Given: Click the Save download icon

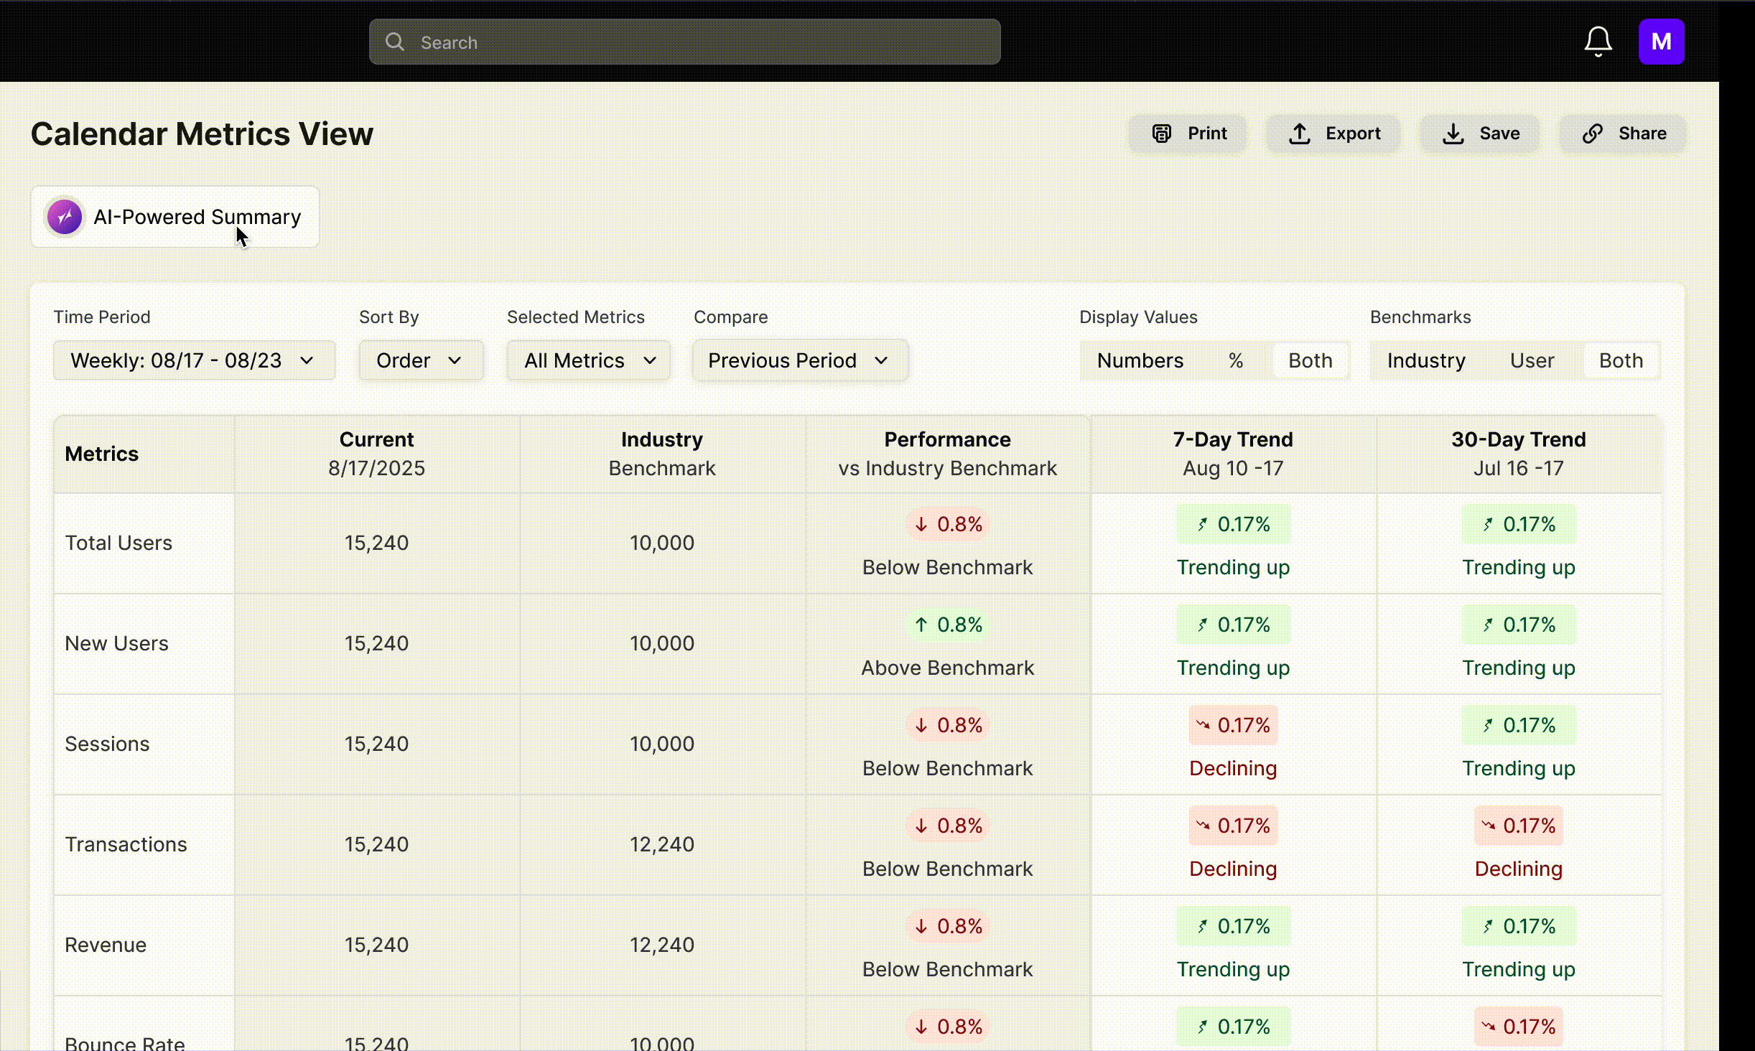Looking at the screenshot, I should [x=1453, y=134].
